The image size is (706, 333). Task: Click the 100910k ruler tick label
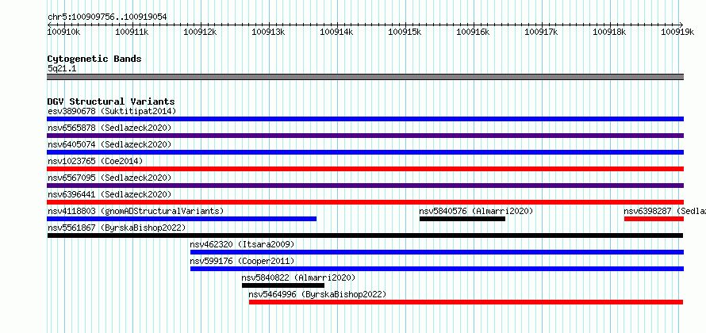pos(64,32)
